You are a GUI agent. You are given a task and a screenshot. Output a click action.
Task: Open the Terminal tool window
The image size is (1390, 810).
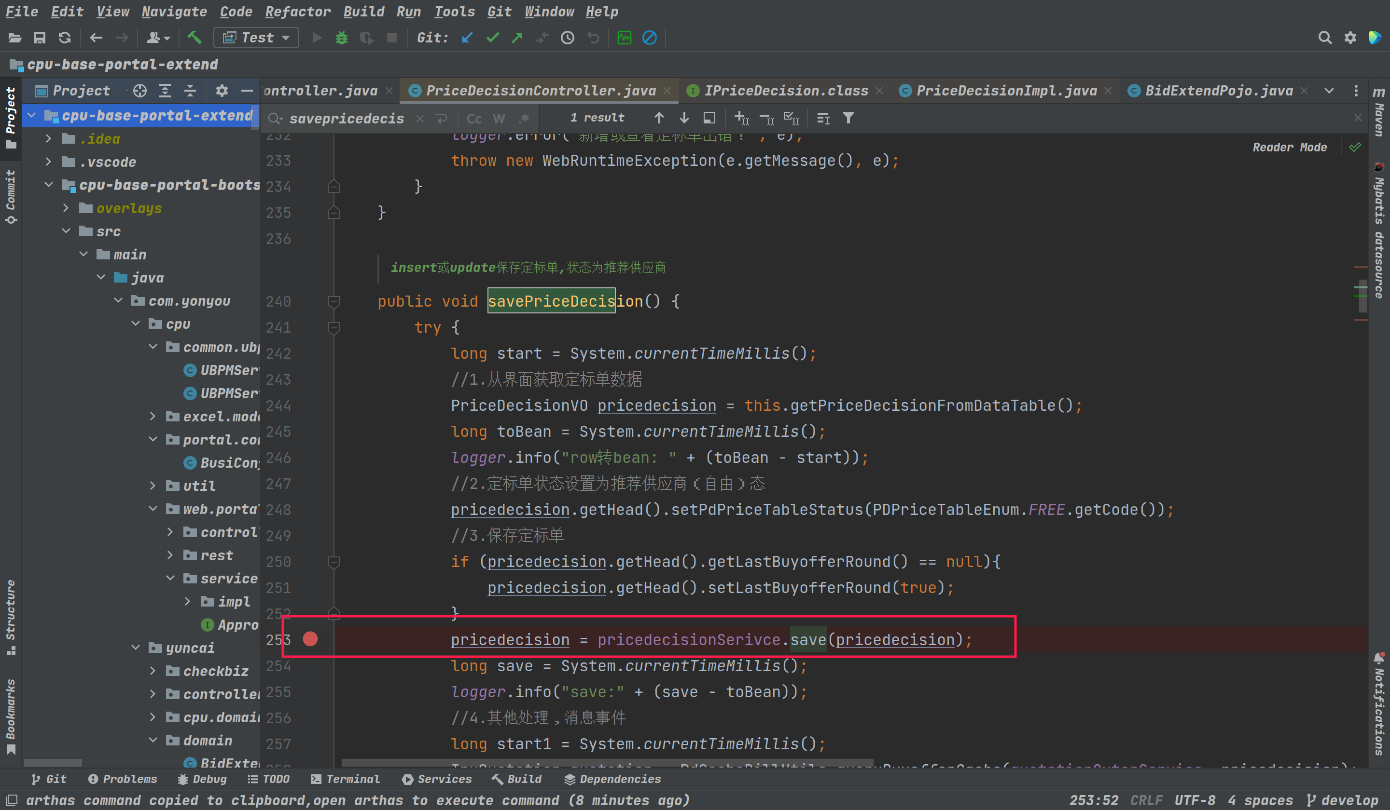[x=345, y=779]
